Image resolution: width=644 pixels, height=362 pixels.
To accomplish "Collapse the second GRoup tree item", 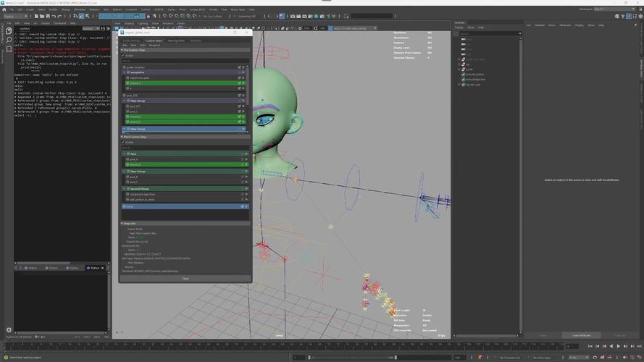I will [124, 189].
